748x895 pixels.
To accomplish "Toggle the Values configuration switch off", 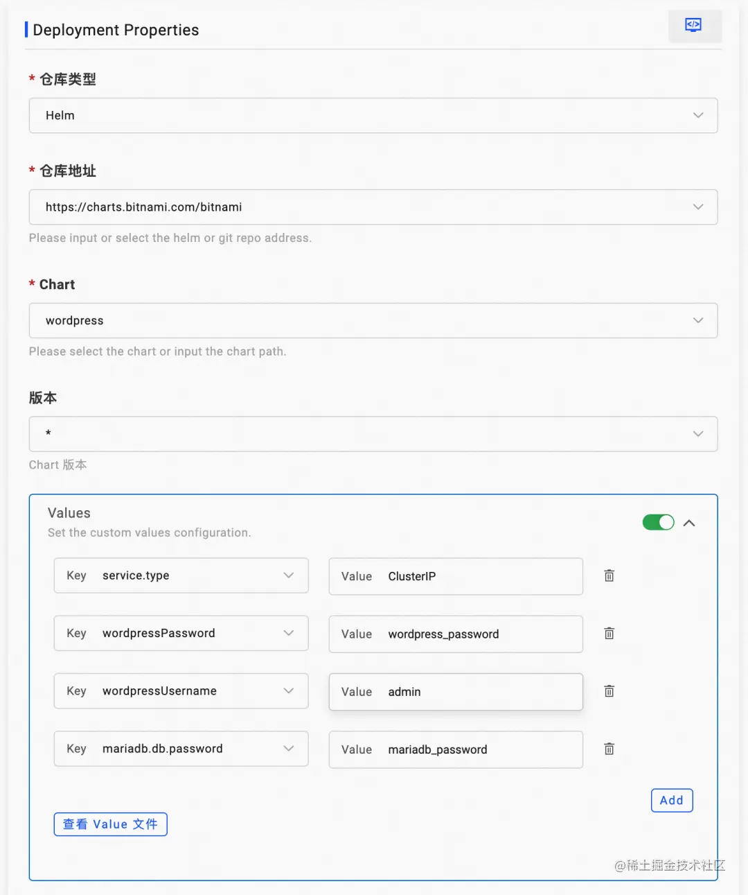I will (658, 522).
